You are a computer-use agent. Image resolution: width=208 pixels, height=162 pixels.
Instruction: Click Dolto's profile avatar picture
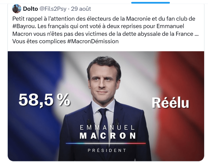[x=17, y=9]
